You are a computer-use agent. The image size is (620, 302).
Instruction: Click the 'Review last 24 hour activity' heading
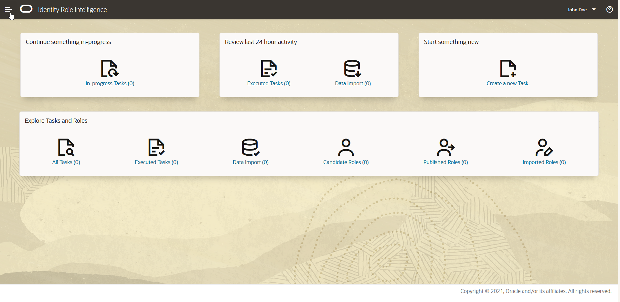click(261, 42)
